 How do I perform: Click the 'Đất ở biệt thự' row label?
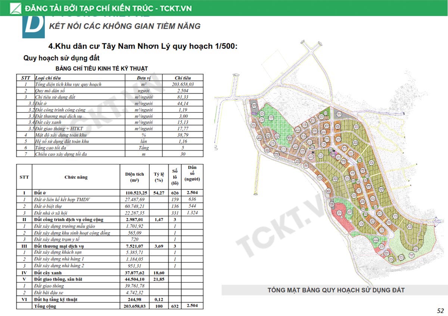click(47, 206)
